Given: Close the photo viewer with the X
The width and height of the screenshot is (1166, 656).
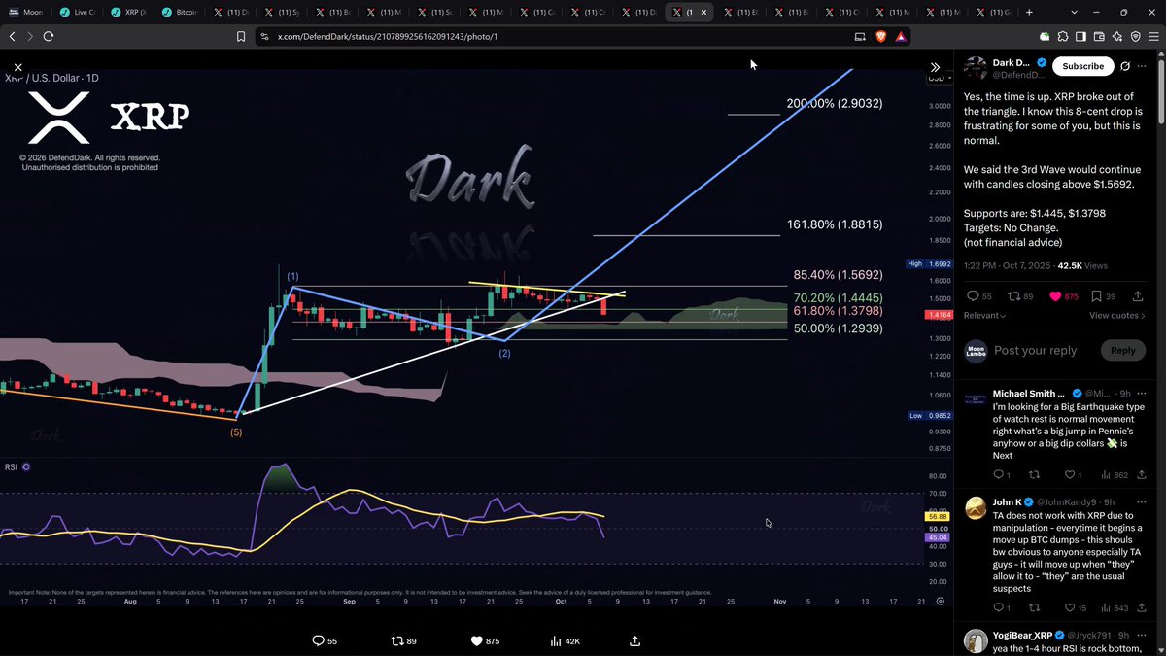Looking at the screenshot, I should coord(17,68).
